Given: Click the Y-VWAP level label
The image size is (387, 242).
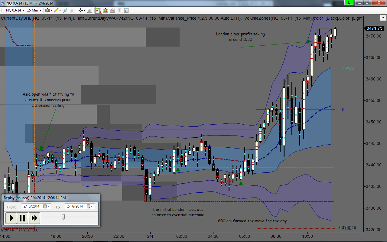Looking at the screenshot, I should [x=348, y=68].
